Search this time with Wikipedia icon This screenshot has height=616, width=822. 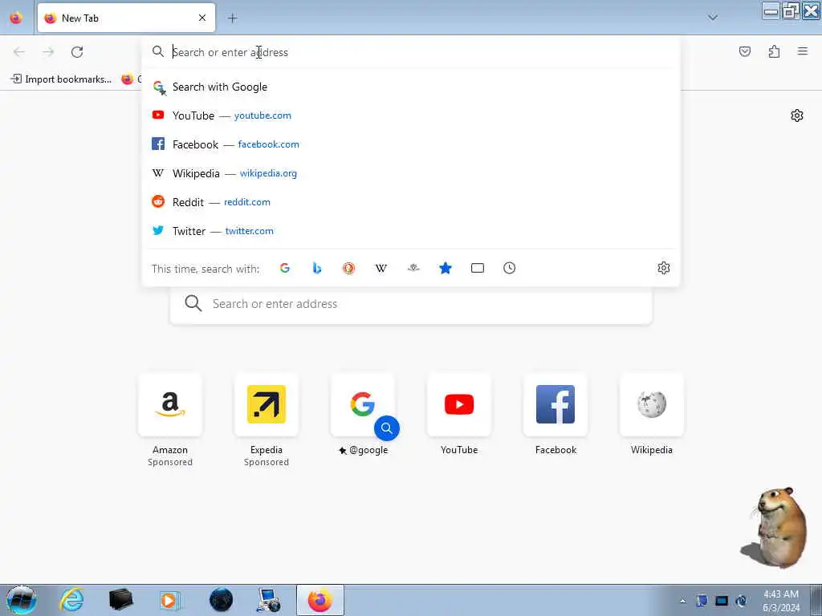coord(381,268)
